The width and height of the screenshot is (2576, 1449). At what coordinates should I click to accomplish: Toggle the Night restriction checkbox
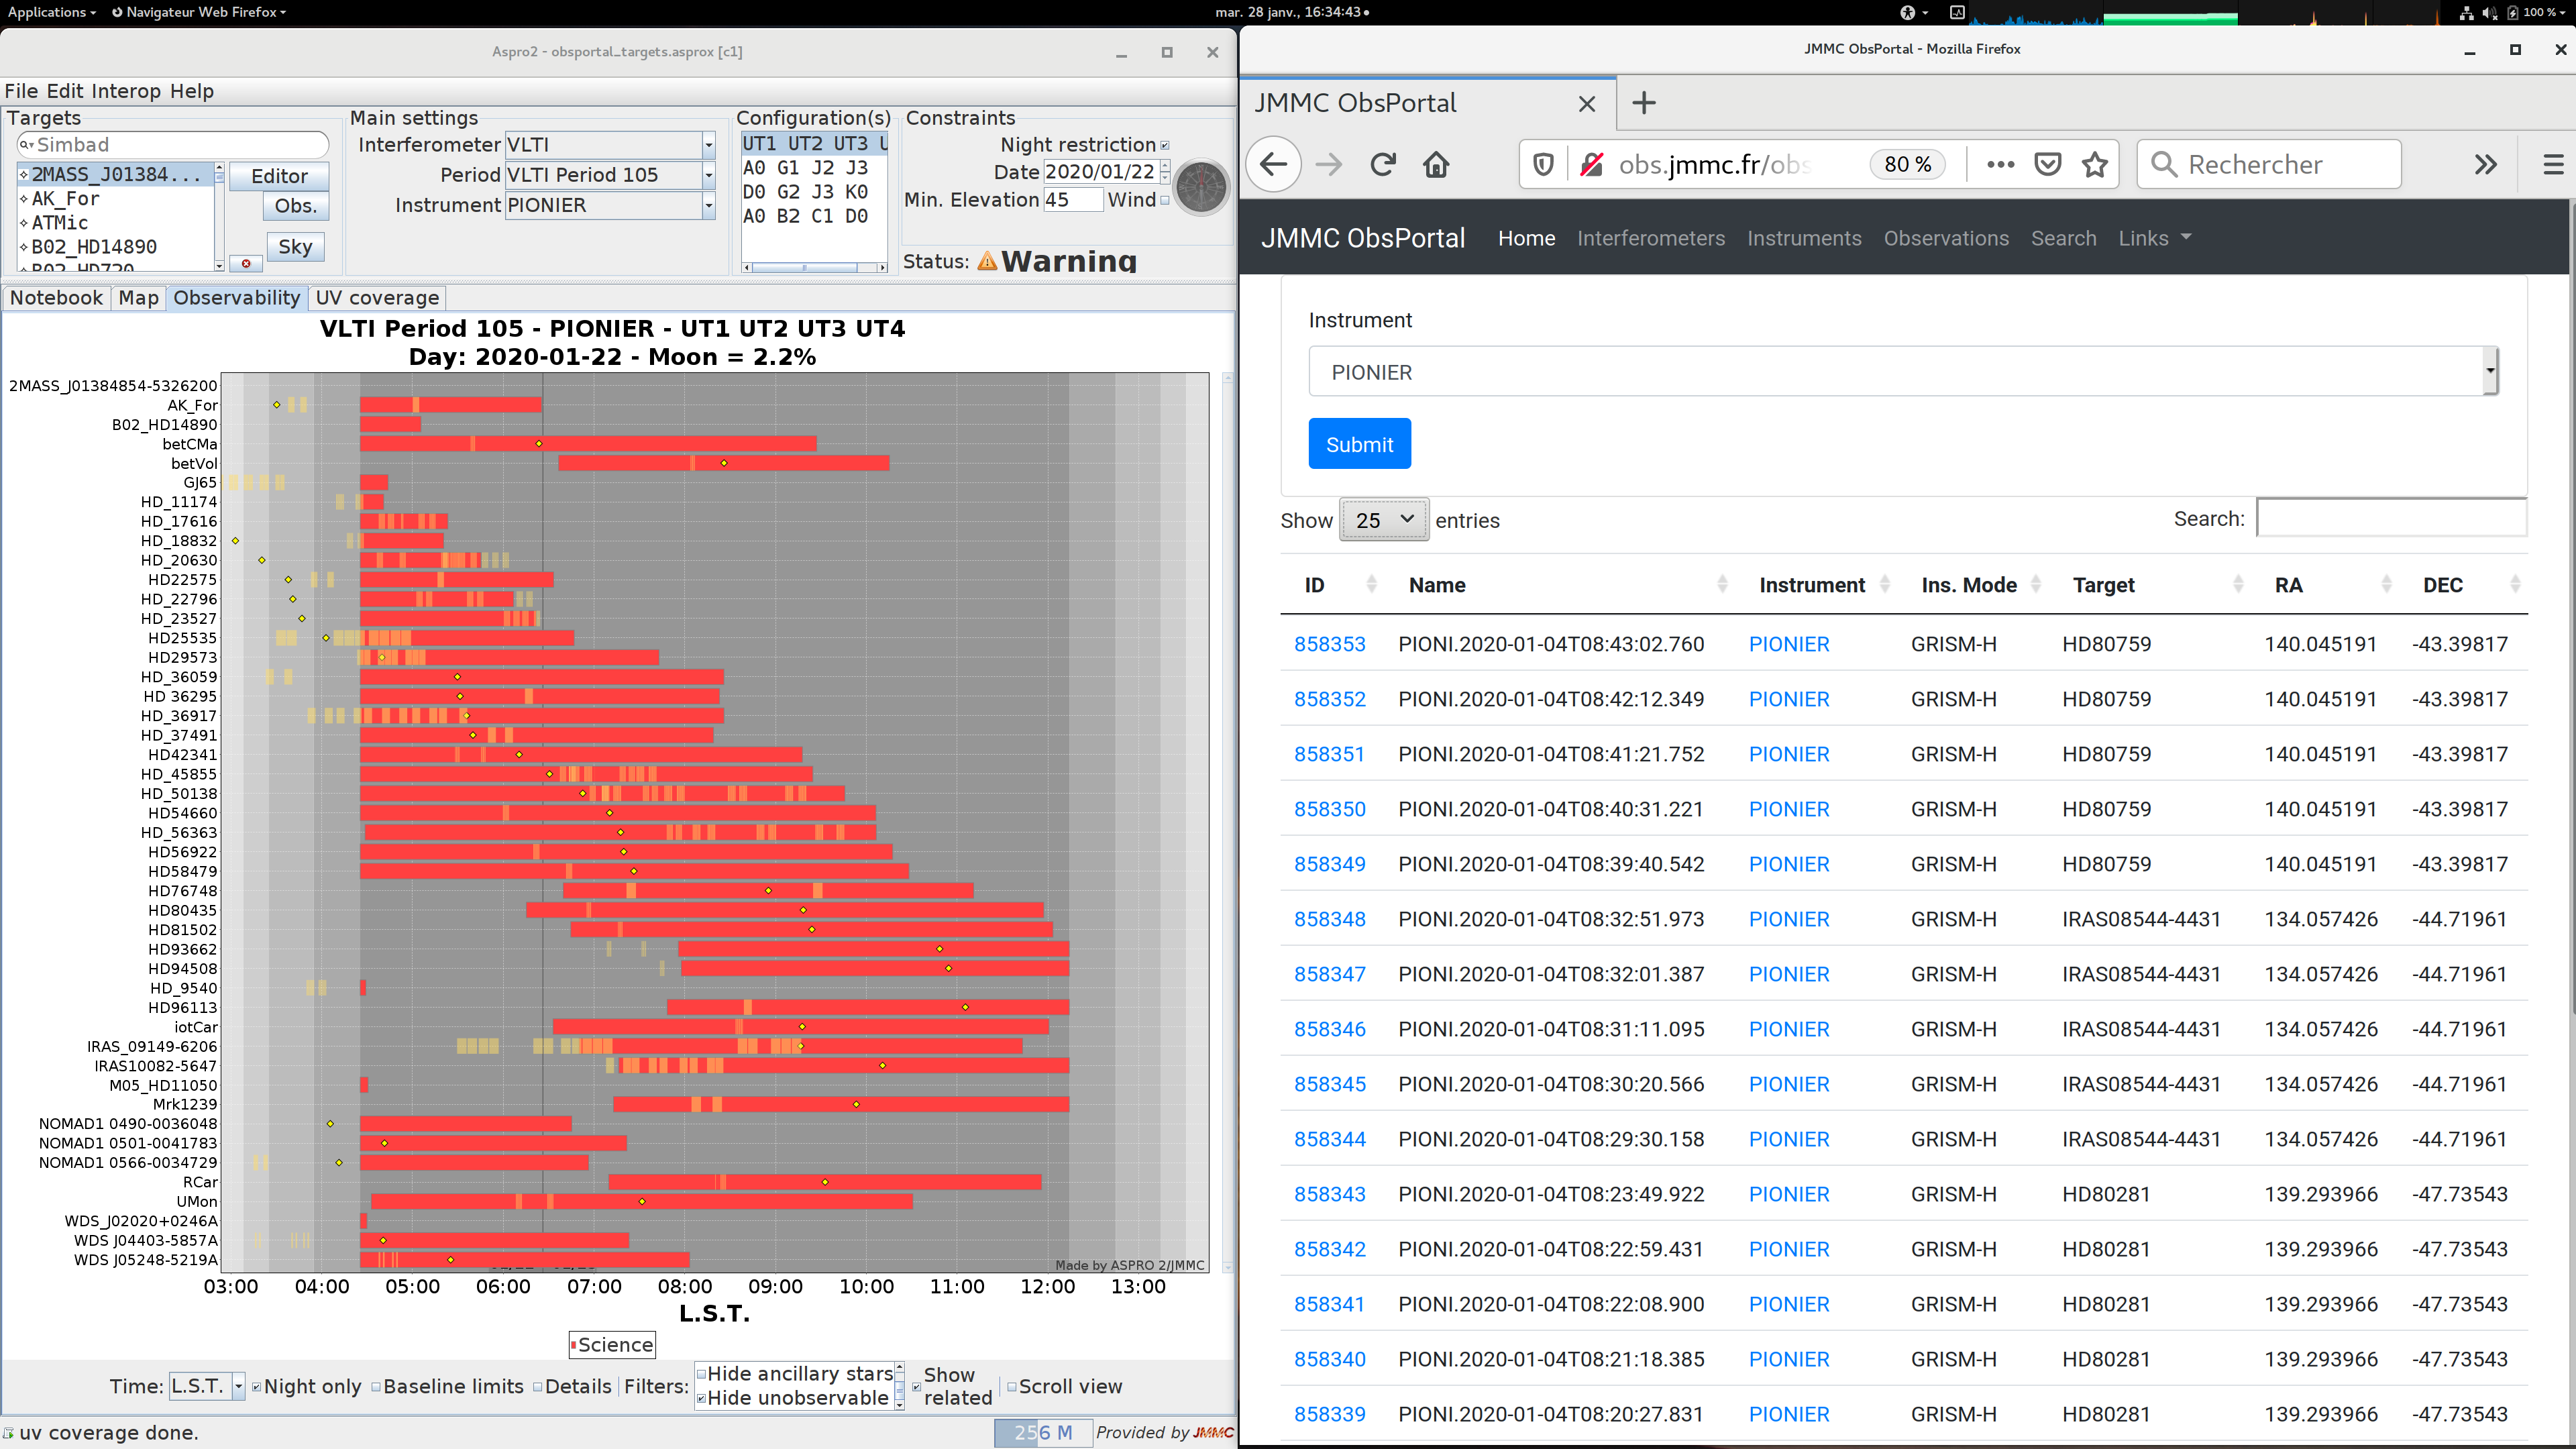(1165, 145)
